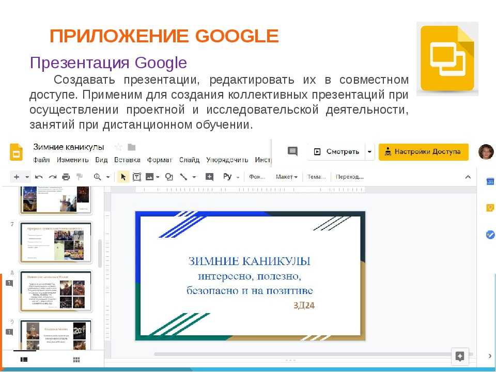Image resolution: width=496 pixels, height=372 pixels.
Task: Insert an image from toolbar
Action: 149,177
